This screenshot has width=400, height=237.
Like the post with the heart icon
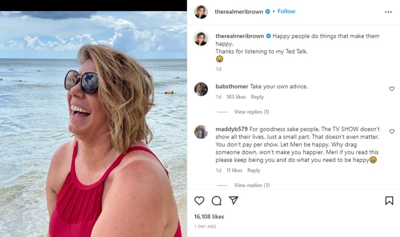click(x=199, y=201)
